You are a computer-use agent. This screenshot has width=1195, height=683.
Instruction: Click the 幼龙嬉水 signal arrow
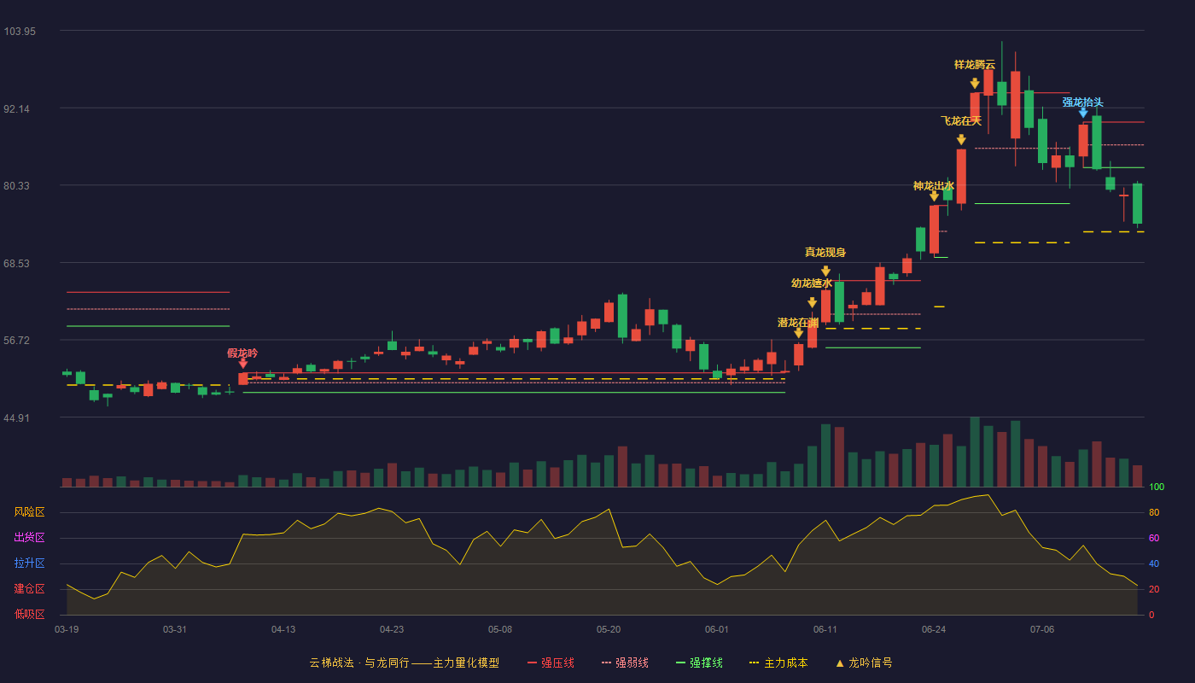[x=813, y=302]
